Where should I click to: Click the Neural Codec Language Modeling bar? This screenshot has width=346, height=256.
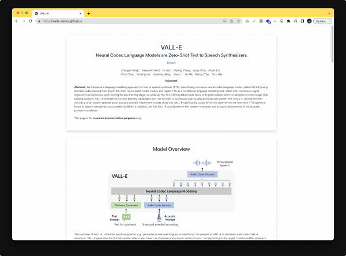pyautogui.click(x=171, y=192)
